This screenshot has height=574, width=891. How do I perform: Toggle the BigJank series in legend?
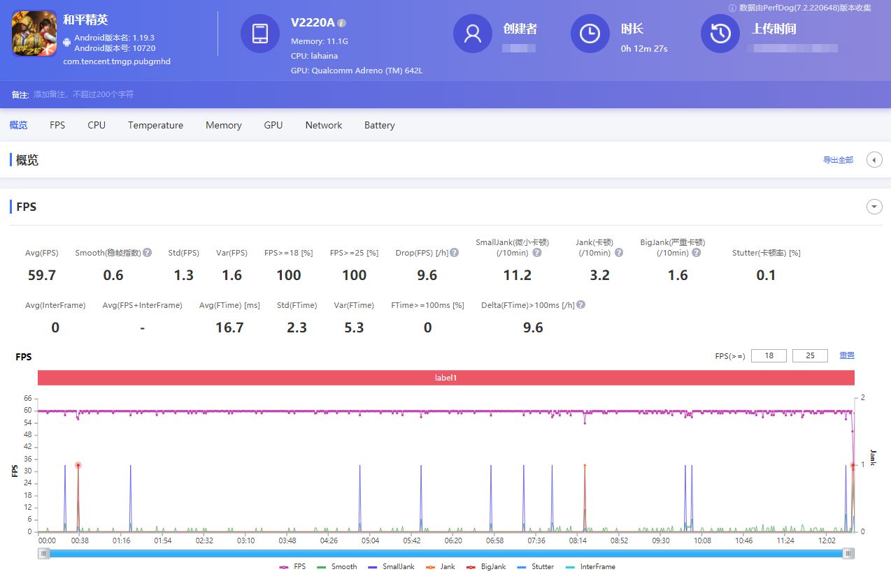pyautogui.click(x=490, y=566)
